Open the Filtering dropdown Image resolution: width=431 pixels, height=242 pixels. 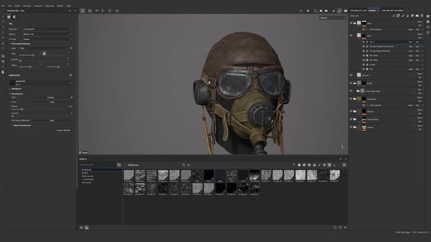48,34
